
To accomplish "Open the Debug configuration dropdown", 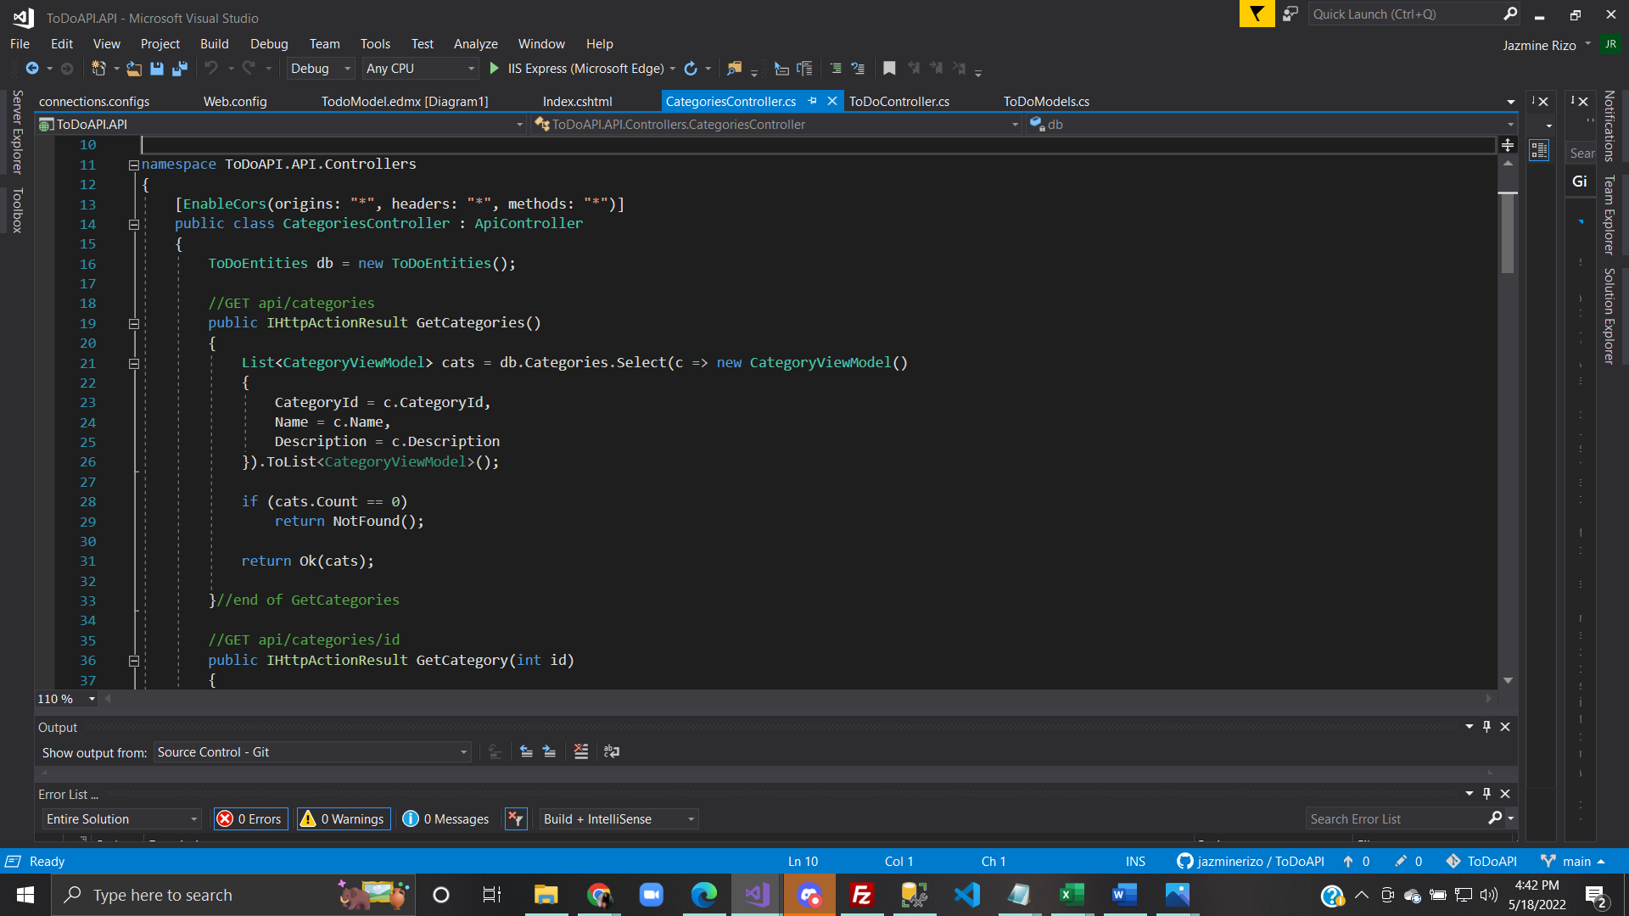I will [347, 69].
